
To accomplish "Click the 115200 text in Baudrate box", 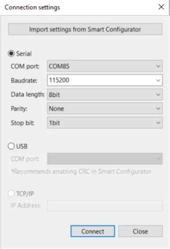I will pyautogui.click(x=59, y=80).
